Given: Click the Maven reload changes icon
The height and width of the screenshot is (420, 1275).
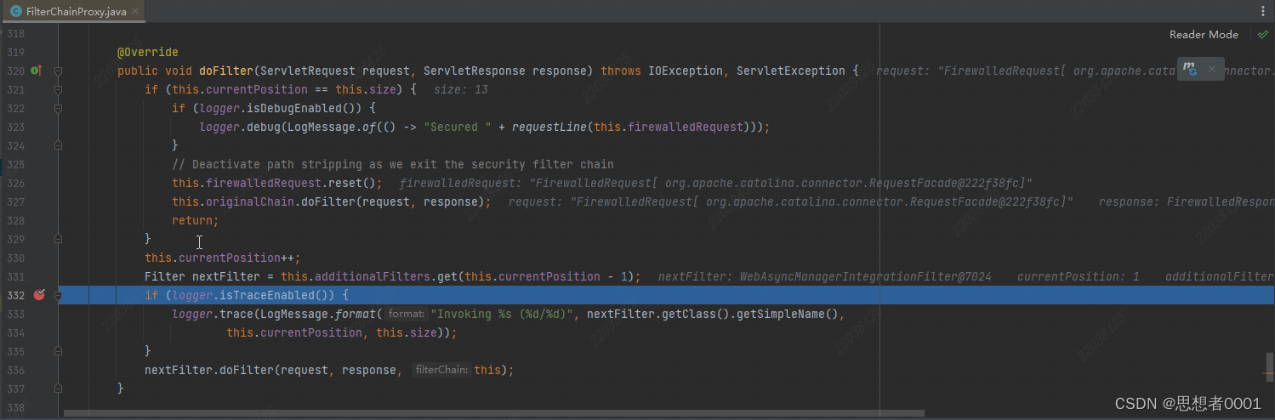Looking at the screenshot, I should (x=1190, y=68).
